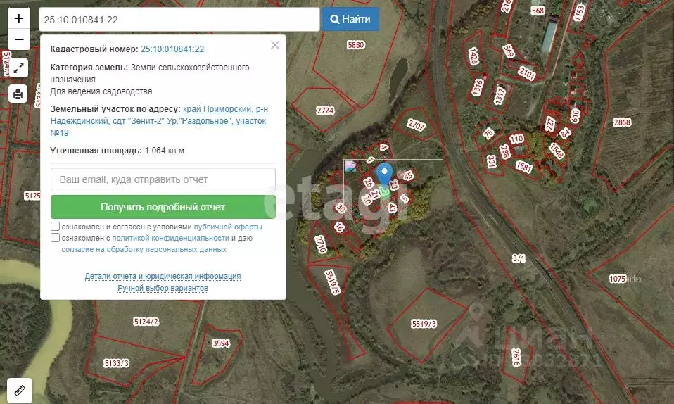Select parcel labeled 5133/3 on map
This screenshot has width=674, height=404.
117,363
